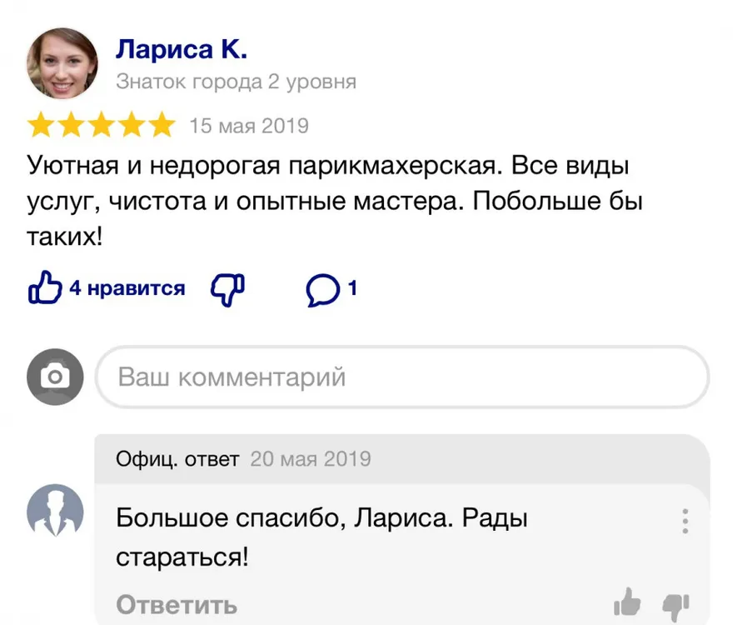737x625 pixels.
Task: Click the first star of the rating
Action: pos(39,126)
